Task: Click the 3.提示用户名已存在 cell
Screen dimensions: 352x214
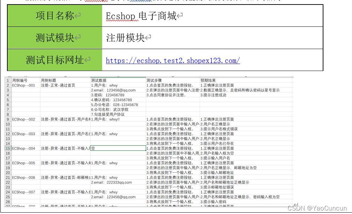Action: (246, 143)
